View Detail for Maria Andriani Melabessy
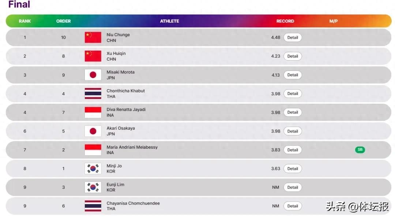 pyautogui.click(x=293, y=150)
